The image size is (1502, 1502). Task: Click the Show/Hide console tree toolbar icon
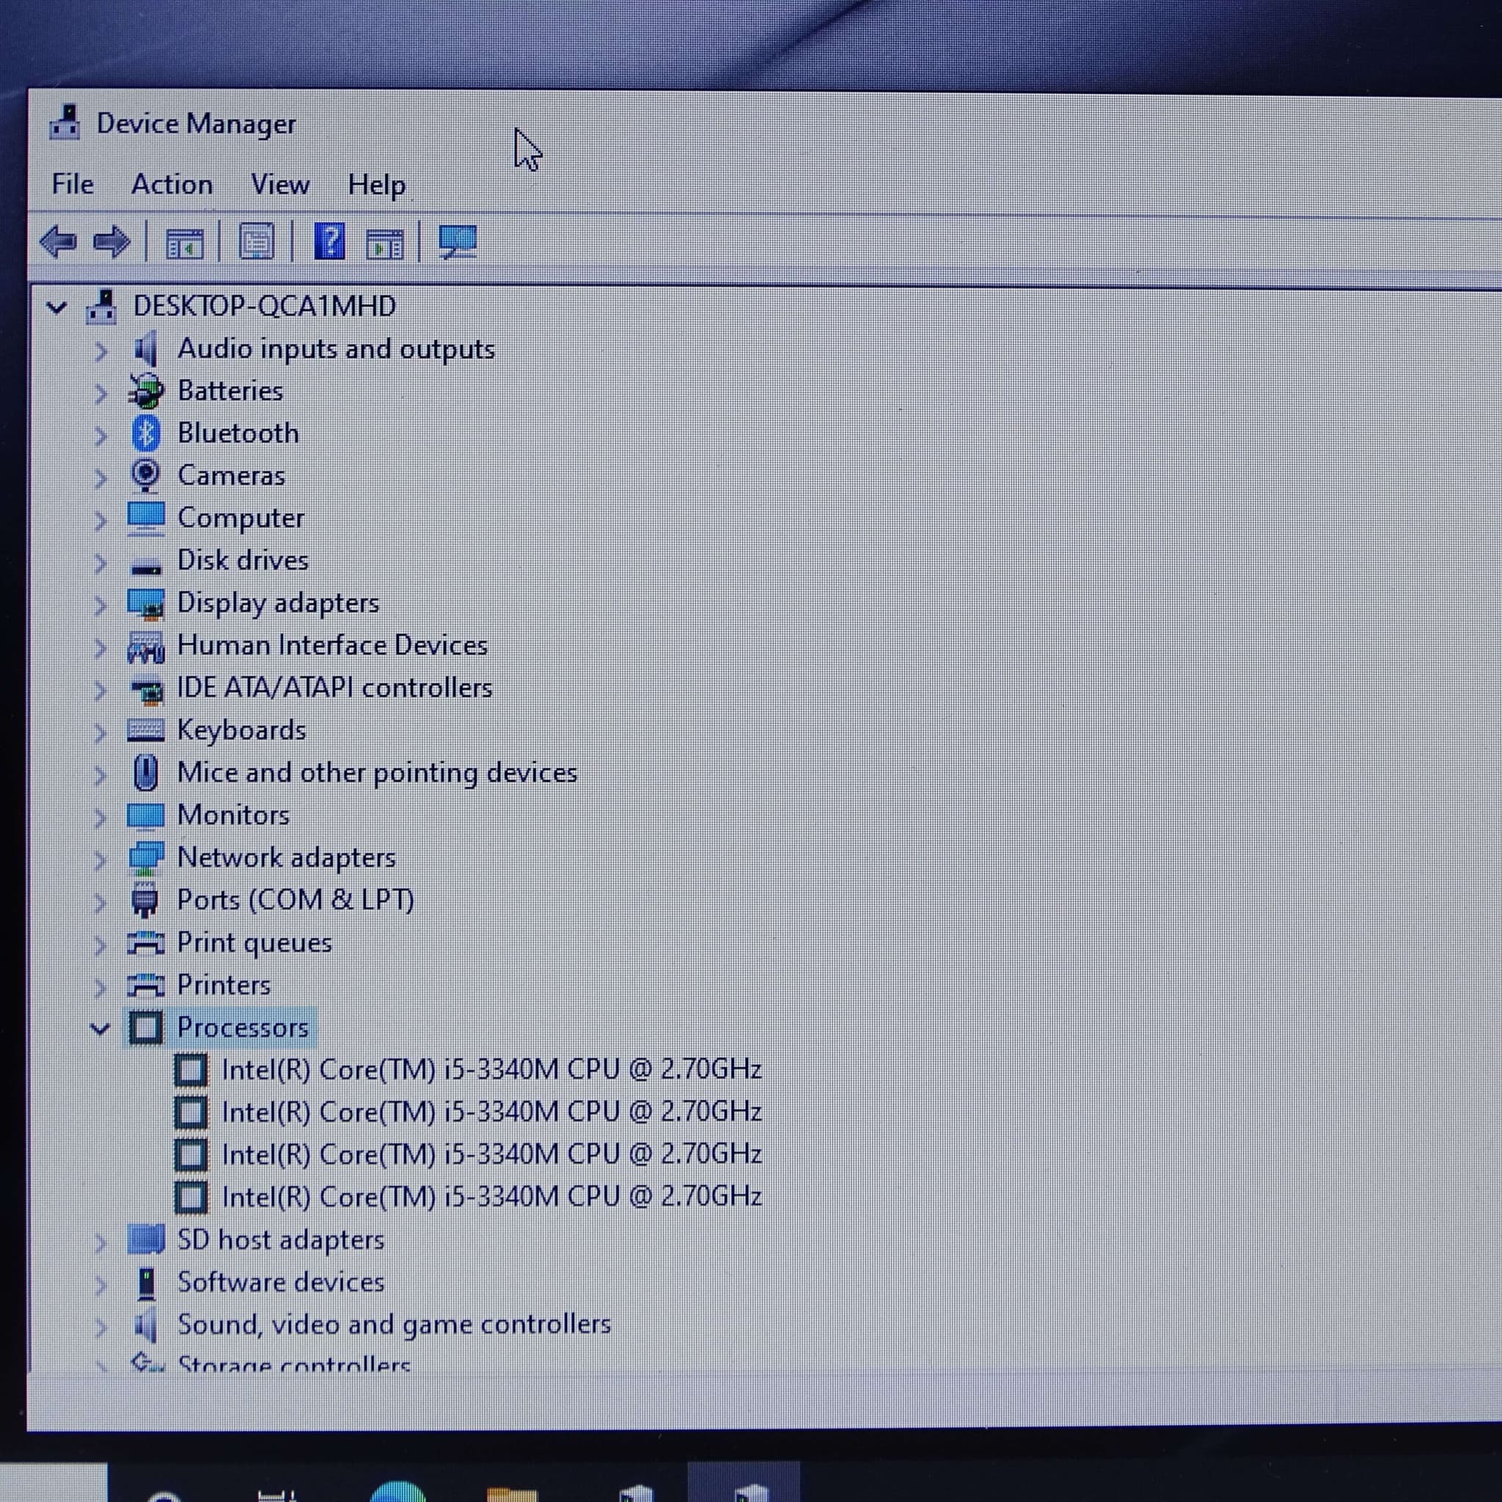[x=185, y=243]
